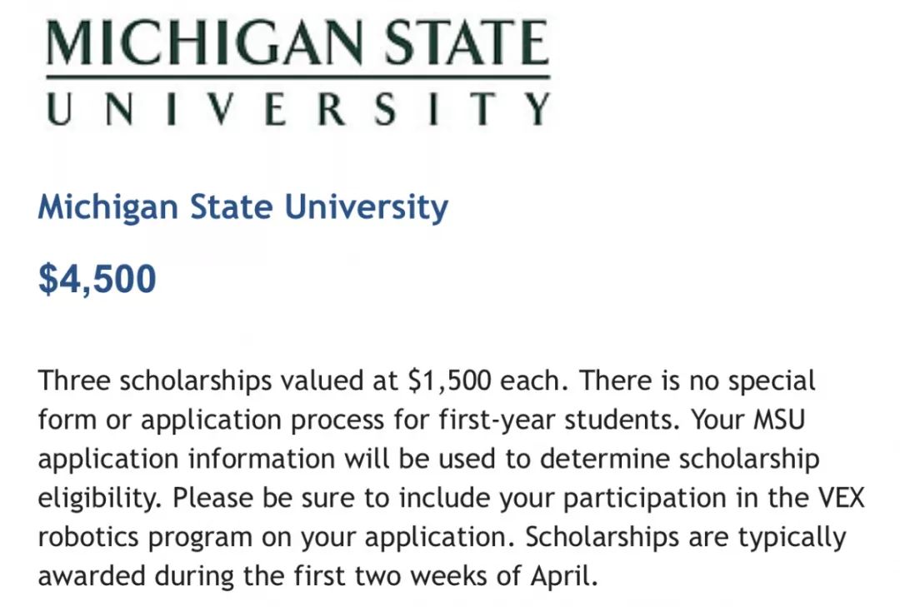Click the words "application process"
The width and height of the screenshot is (900, 607).
pyautogui.click(x=262, y=420)
